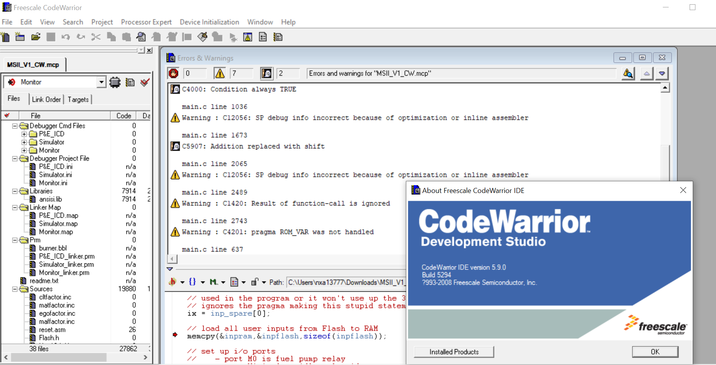716x365 pixels.
Task: Collapse the Sources group
Action: coord(15,289)
